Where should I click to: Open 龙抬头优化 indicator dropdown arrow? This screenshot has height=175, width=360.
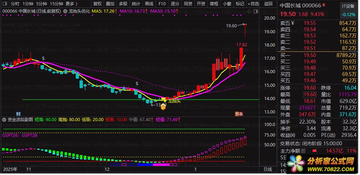click(x=65, y=11)
